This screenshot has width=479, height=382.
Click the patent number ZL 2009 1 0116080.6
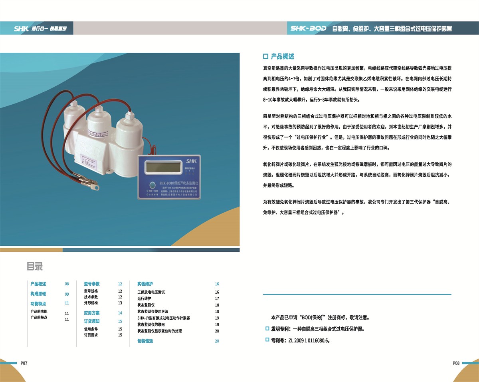[309, 340]
